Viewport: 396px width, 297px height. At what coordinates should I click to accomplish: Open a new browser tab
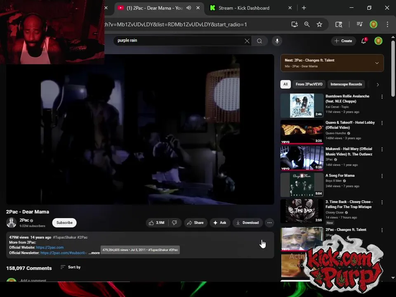pyautogui.click(x=304, y=8)
